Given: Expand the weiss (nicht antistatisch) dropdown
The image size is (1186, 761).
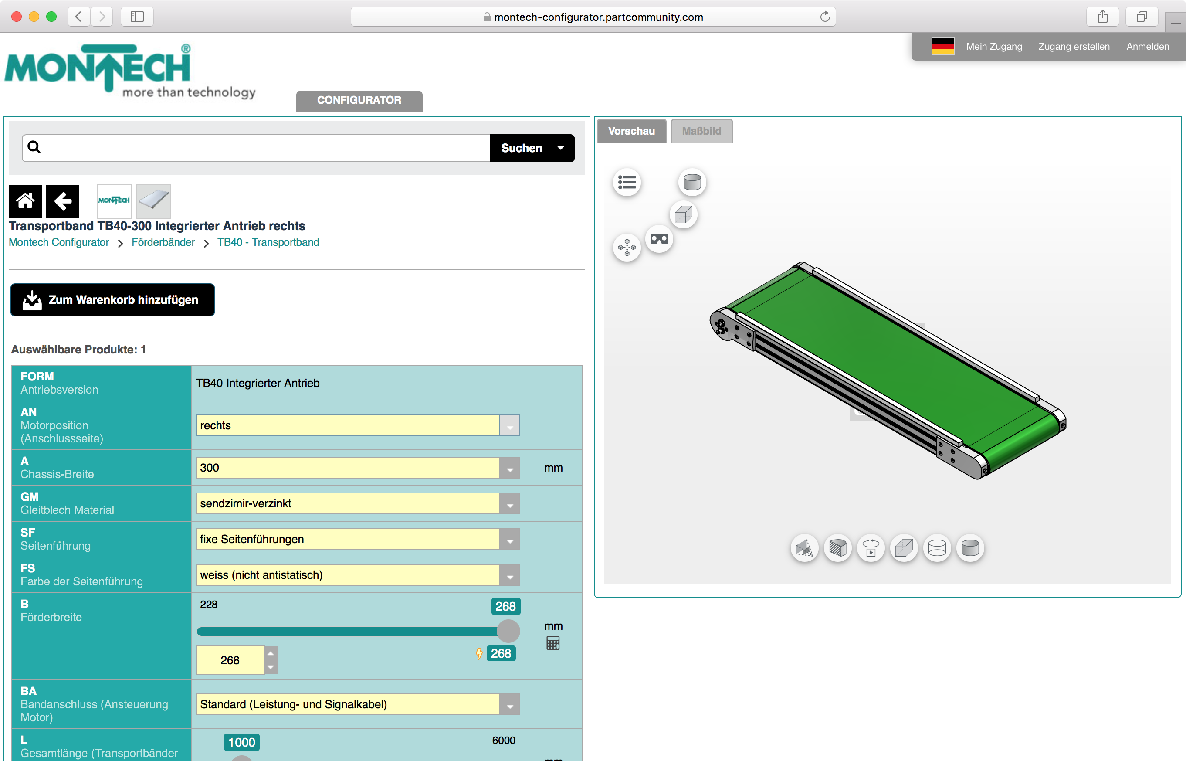Looking at the screenshot, I should coord(358,575).
